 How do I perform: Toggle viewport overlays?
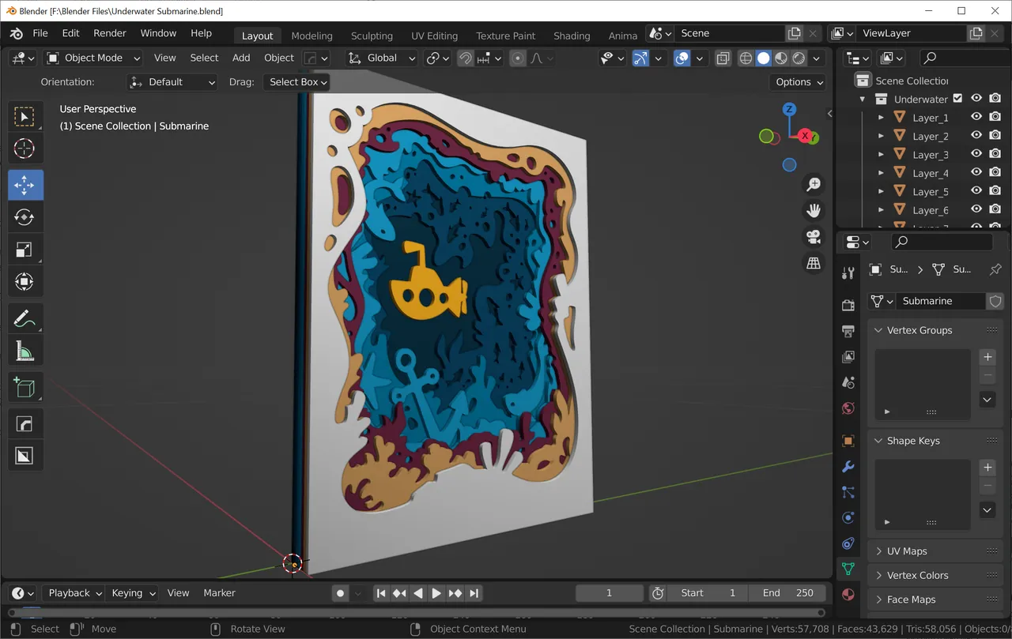coord(682,58)
